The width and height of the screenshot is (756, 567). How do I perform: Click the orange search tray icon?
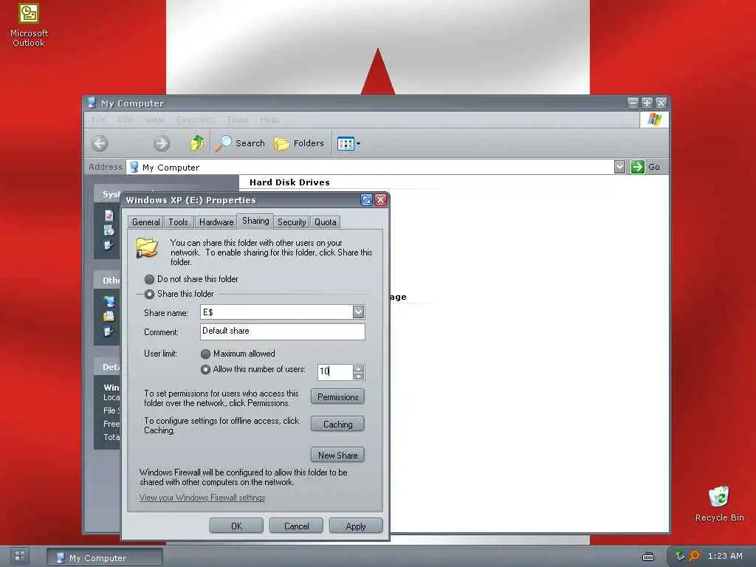pos(694,556)
